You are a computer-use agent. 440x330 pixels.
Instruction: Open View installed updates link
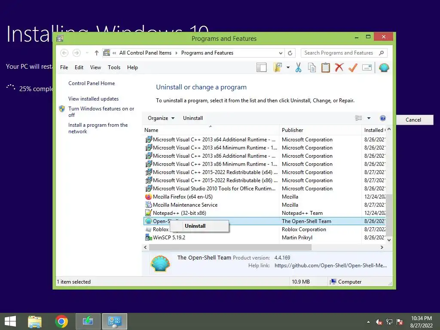point(93,99)
